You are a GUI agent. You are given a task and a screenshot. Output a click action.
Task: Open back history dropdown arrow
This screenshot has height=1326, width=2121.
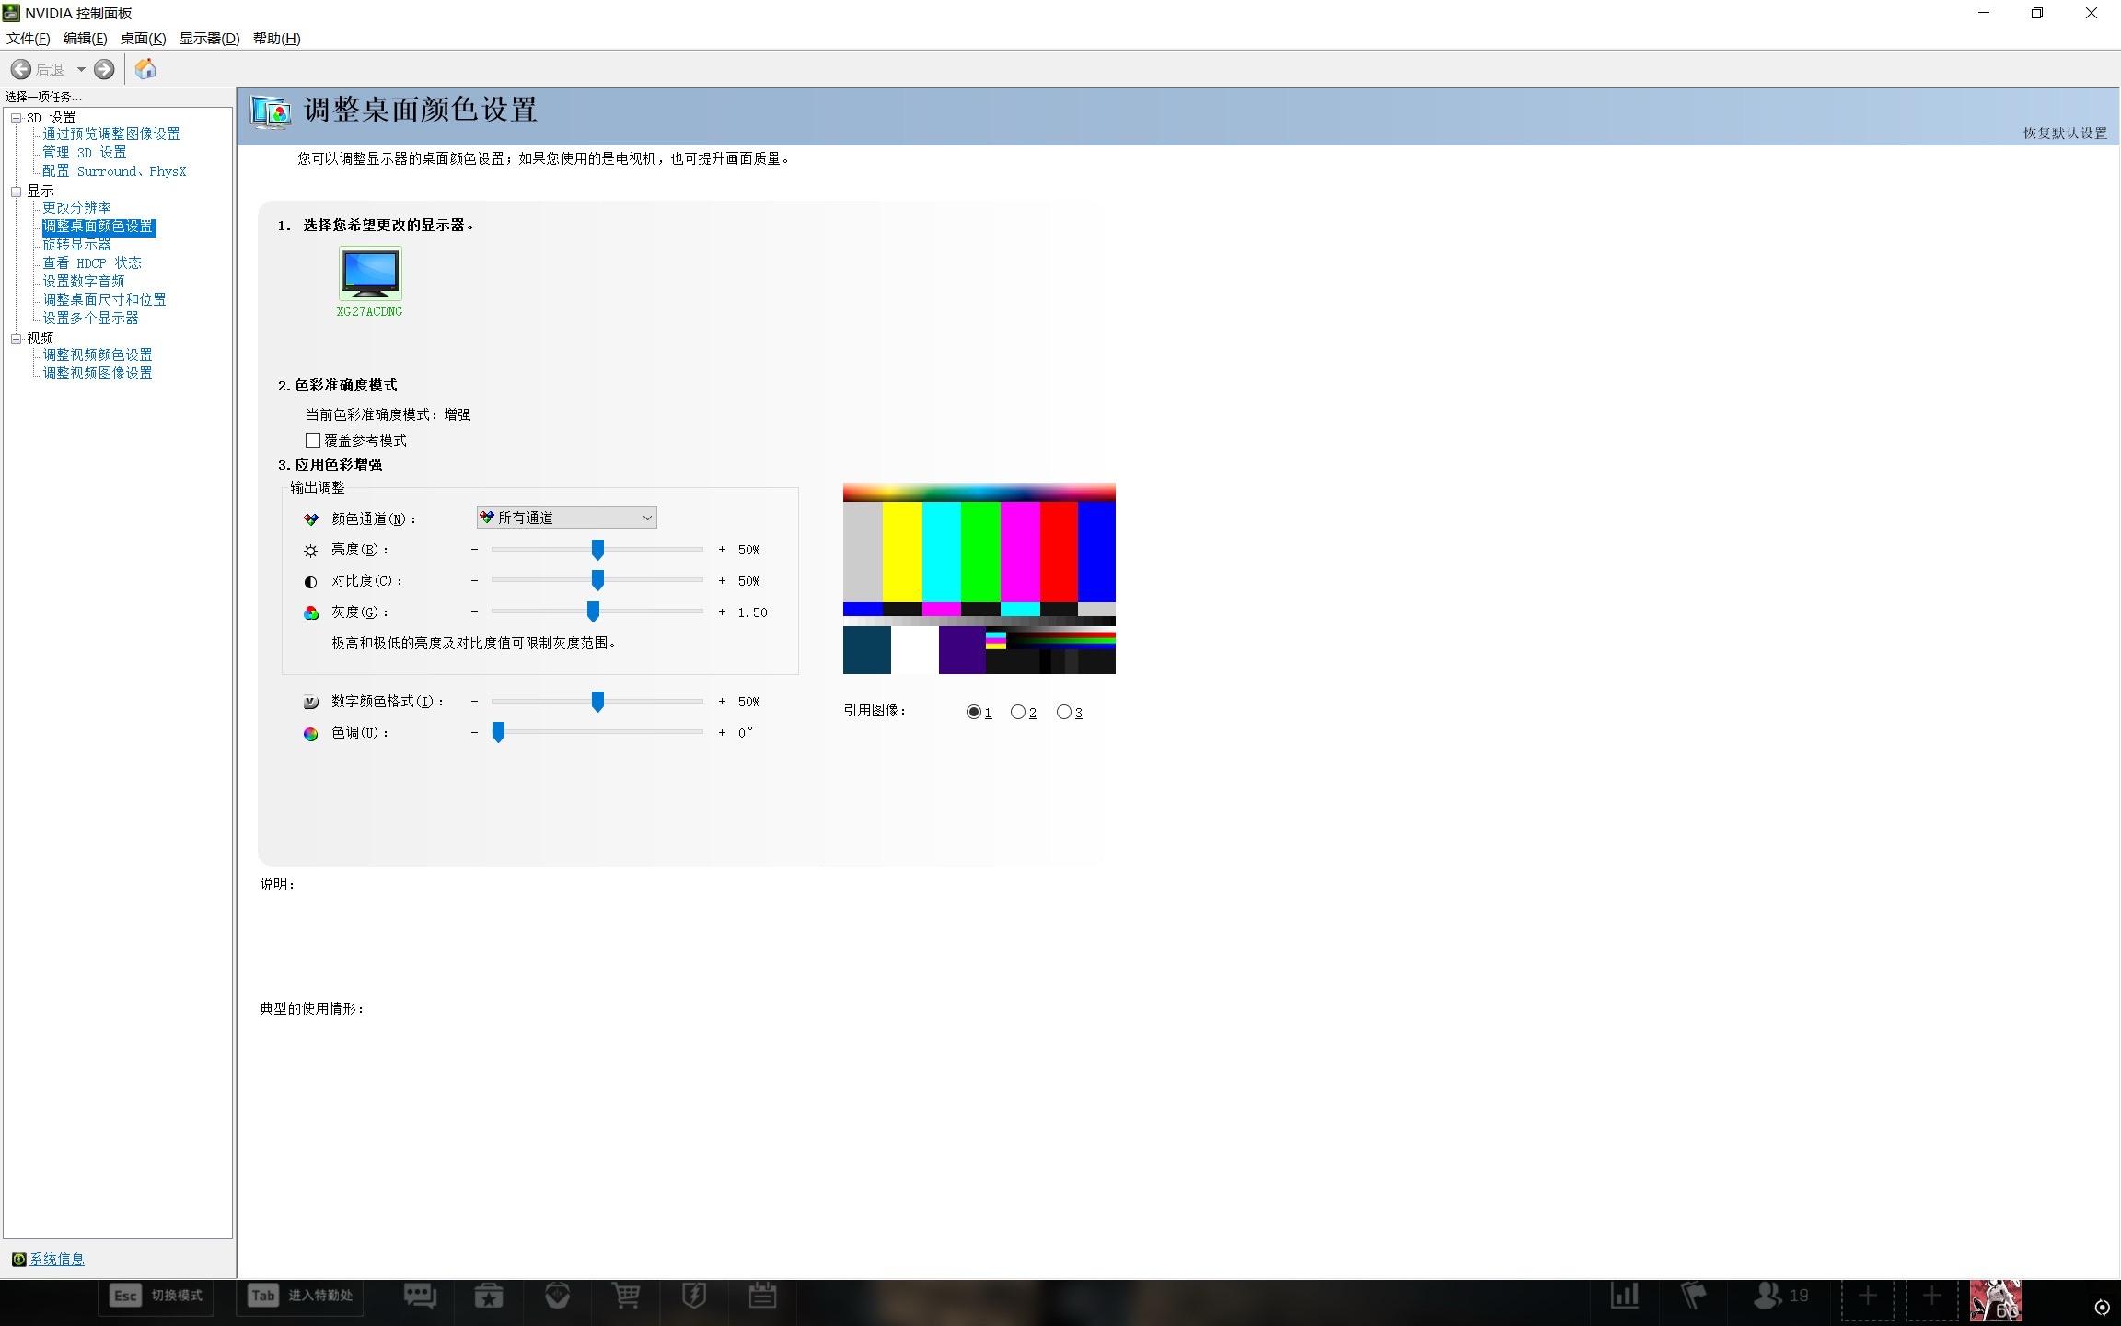click(x=81, y=69)
